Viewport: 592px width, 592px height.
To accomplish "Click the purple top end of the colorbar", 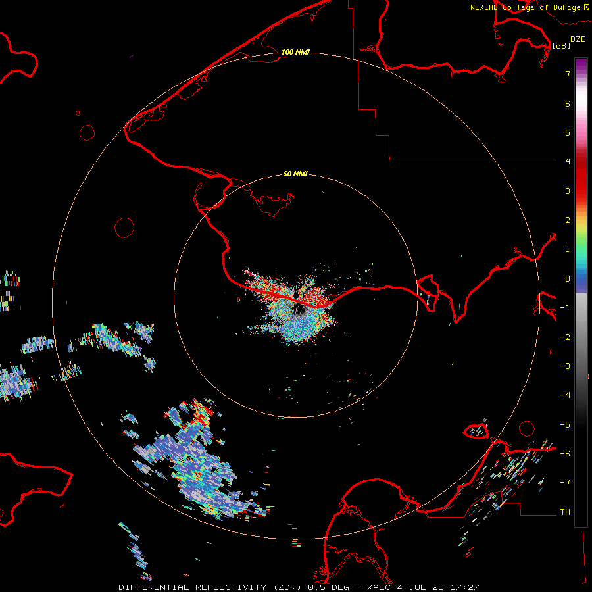I will click(x=581, y=64).
